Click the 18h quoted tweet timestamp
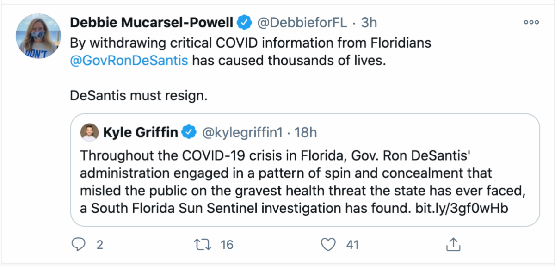555x266 pixels. [x=306, y=132]
